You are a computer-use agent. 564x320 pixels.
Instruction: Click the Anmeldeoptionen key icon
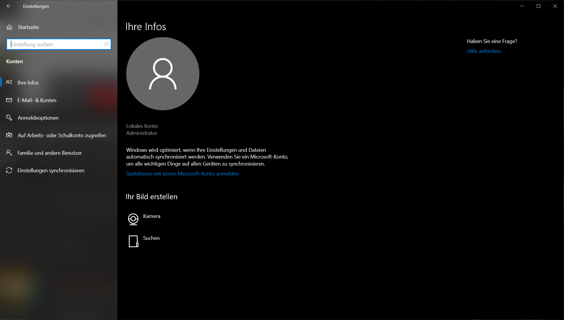pyautogui.click(x=9, y=118)
